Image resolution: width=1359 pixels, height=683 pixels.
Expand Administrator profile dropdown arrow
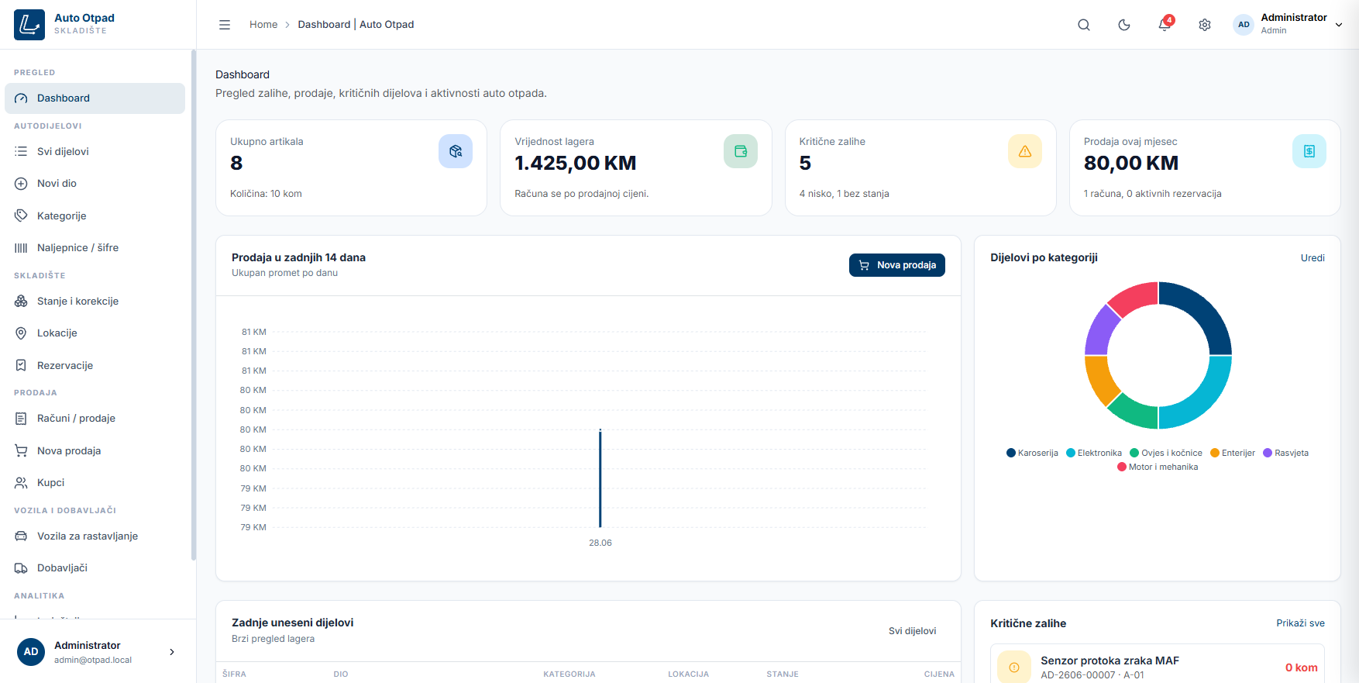[x=1339, y=25]
